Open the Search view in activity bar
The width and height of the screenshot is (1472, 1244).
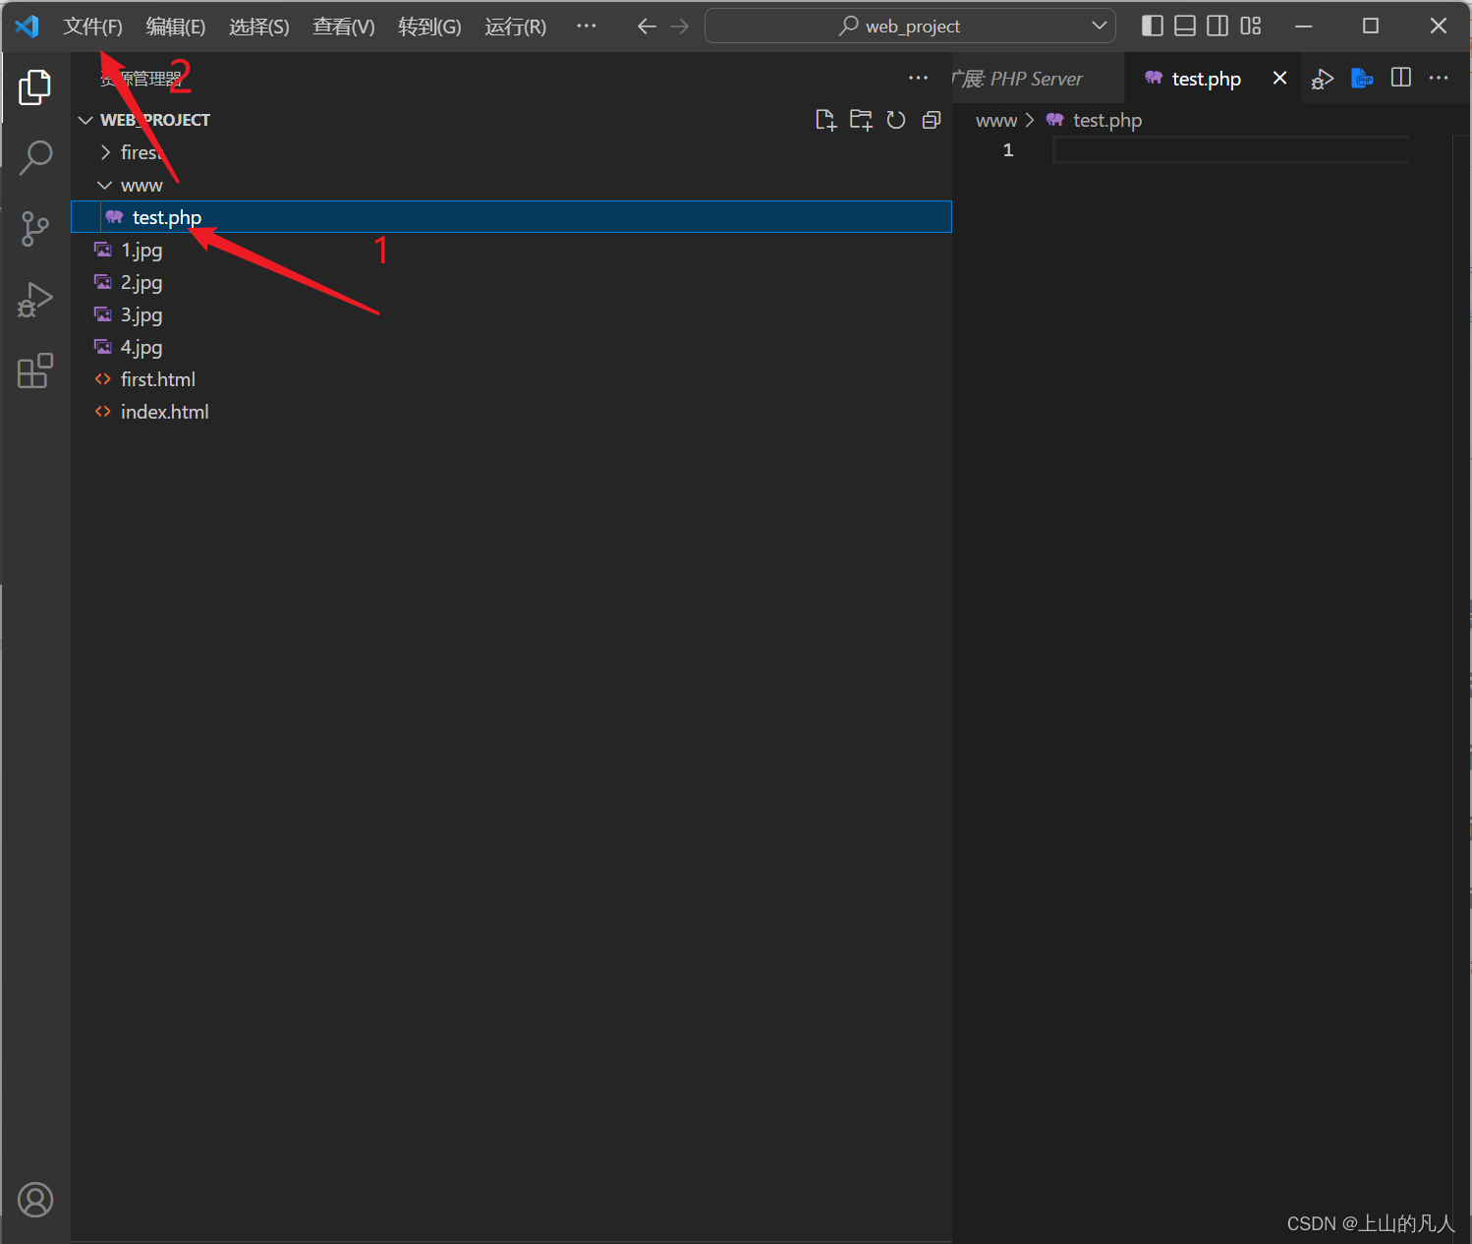(35, 157)
